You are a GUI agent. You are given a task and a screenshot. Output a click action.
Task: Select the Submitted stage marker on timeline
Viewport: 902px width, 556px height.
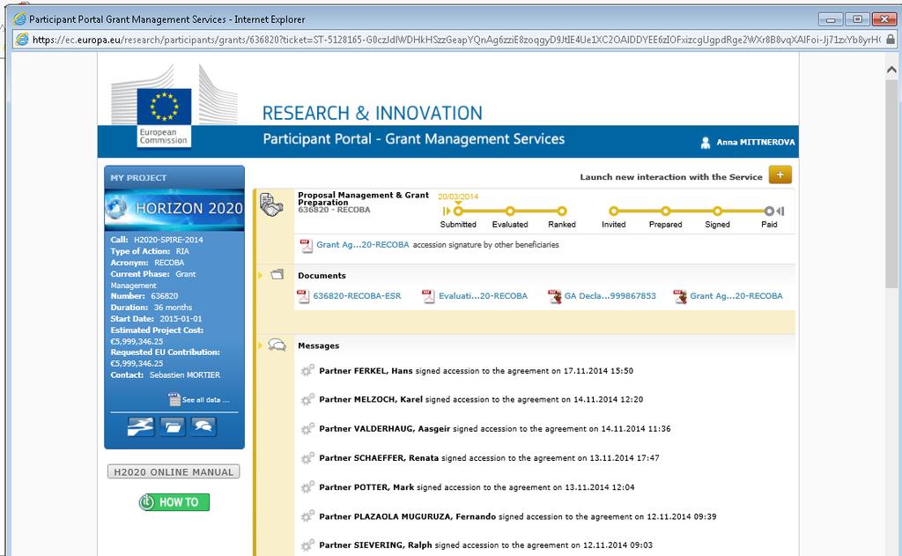(x=458, y=211)
